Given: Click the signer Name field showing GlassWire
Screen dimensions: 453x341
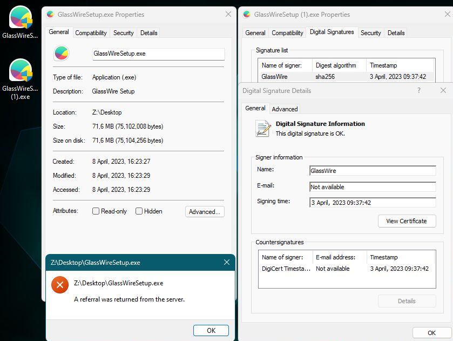Looking at the screenshot, I should [x=373, y=171].
